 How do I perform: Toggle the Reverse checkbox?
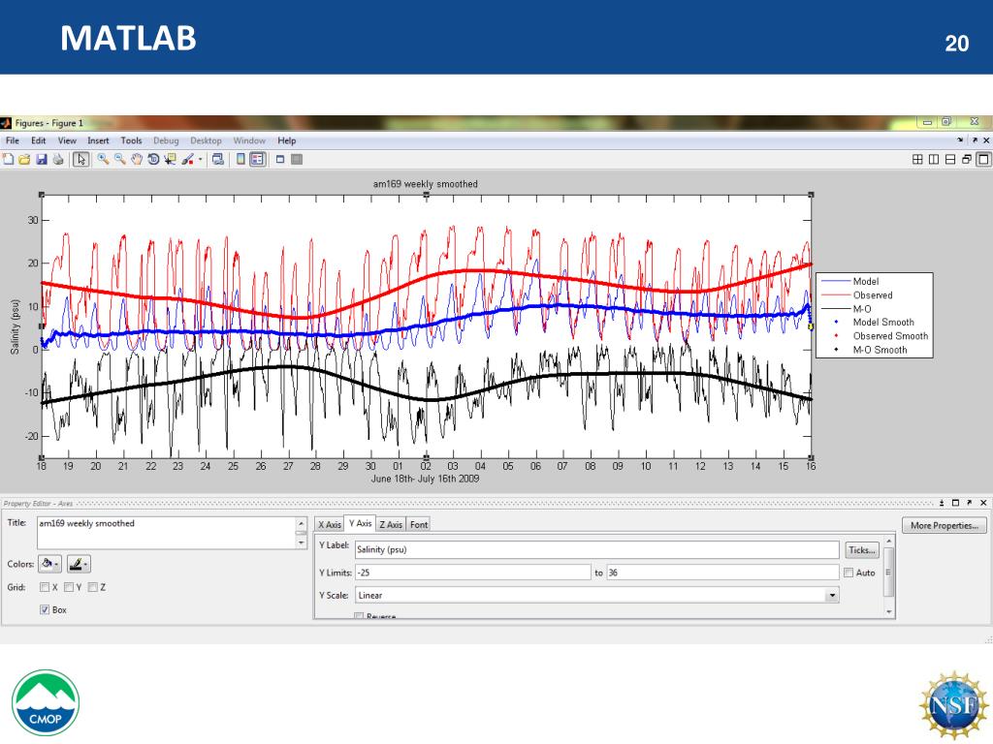tap(359, 616)
